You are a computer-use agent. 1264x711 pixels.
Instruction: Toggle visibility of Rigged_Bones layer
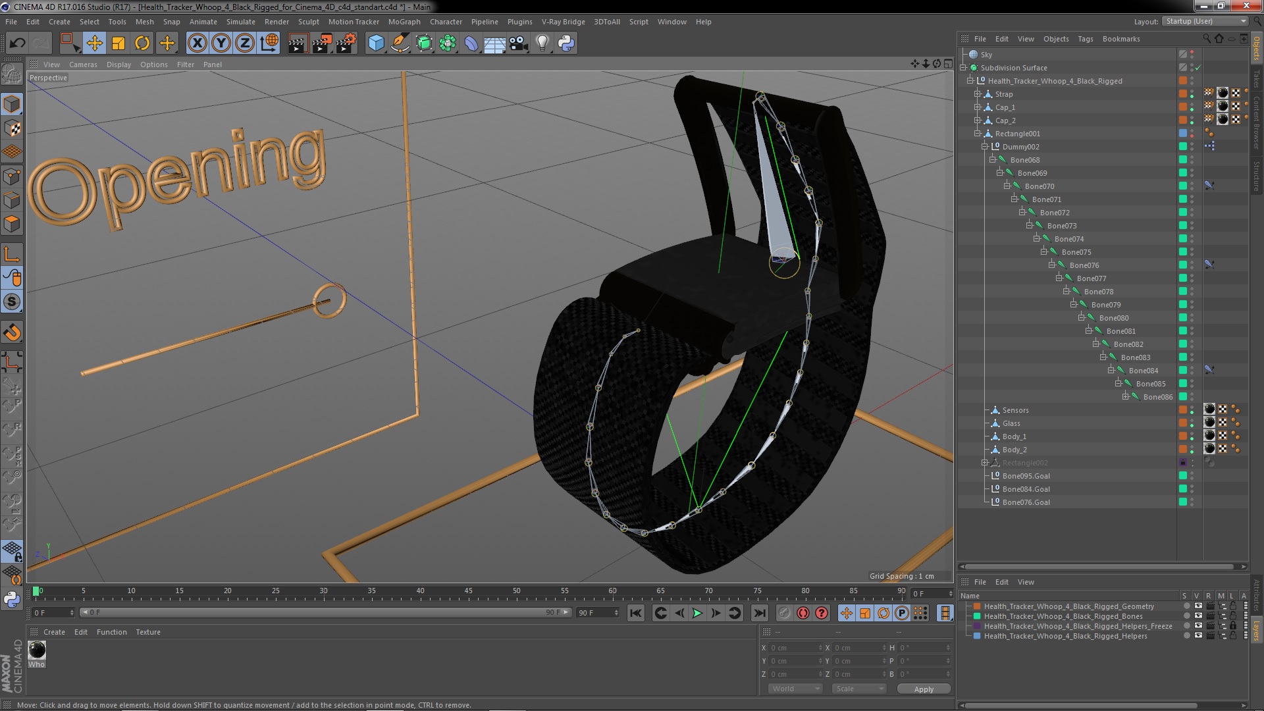pyautogui.click(x=1198, y=616)
